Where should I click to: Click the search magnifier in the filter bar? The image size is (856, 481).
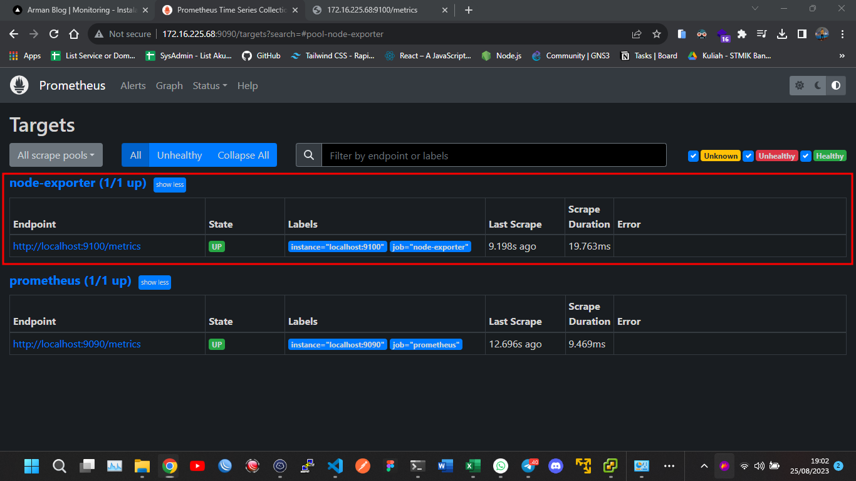pyautogui.click(x=308, y=155)
